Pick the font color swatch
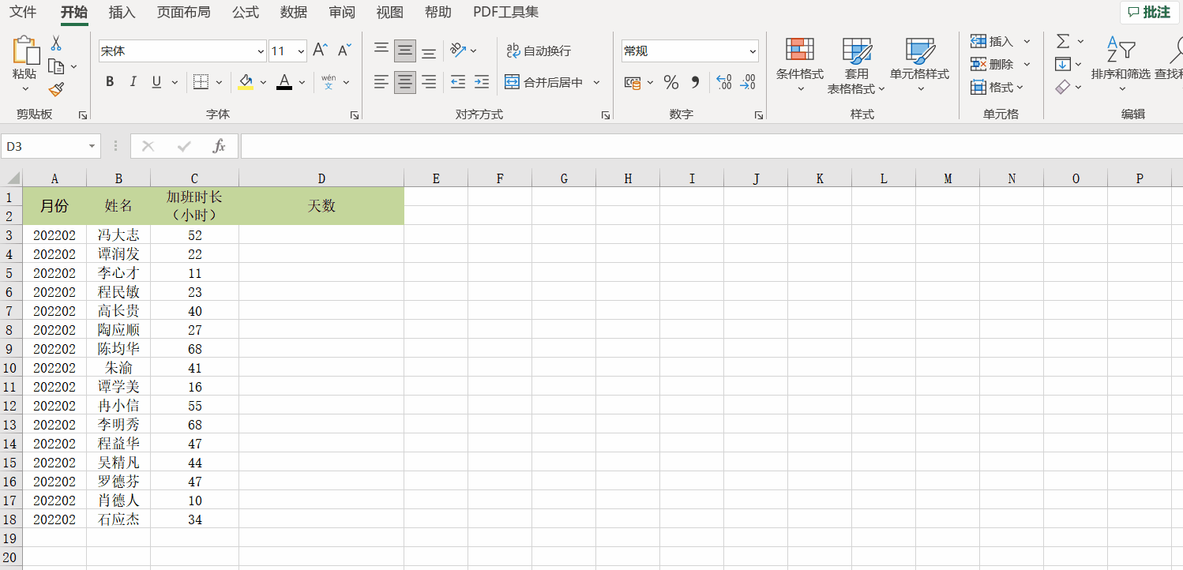1183x570 pixels. (x=284, y=81)
